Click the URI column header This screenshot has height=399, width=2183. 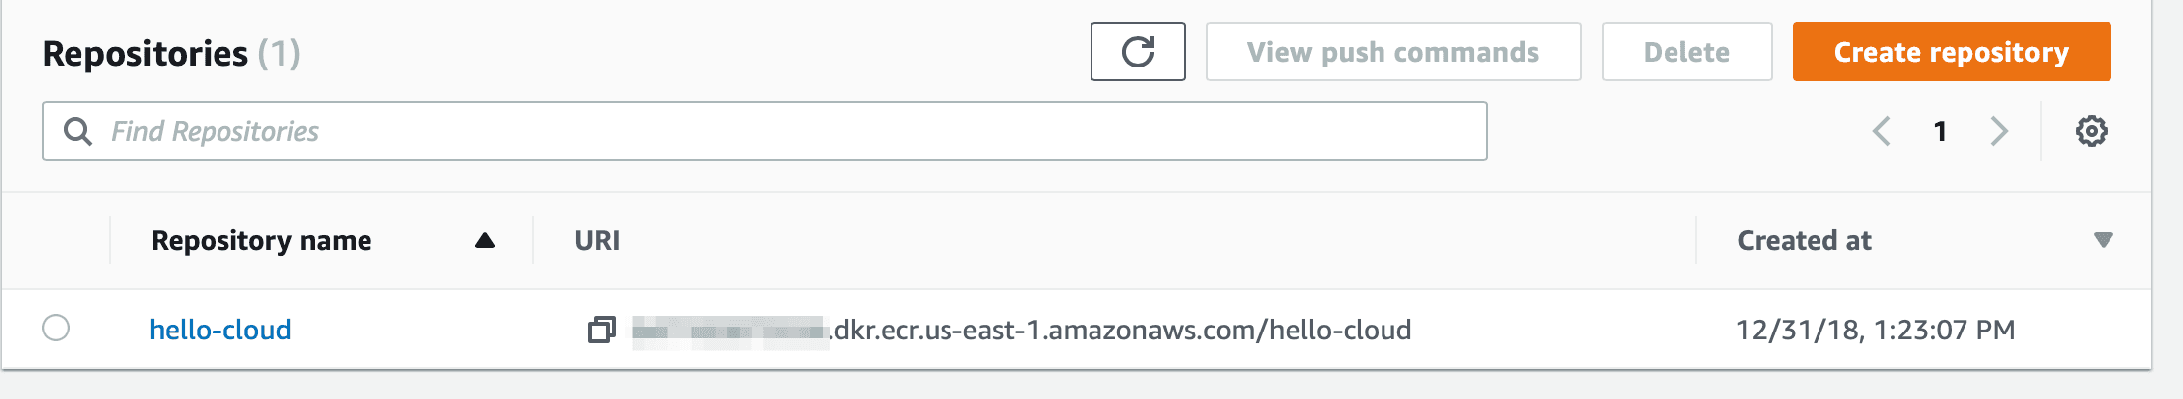(597, 240)
